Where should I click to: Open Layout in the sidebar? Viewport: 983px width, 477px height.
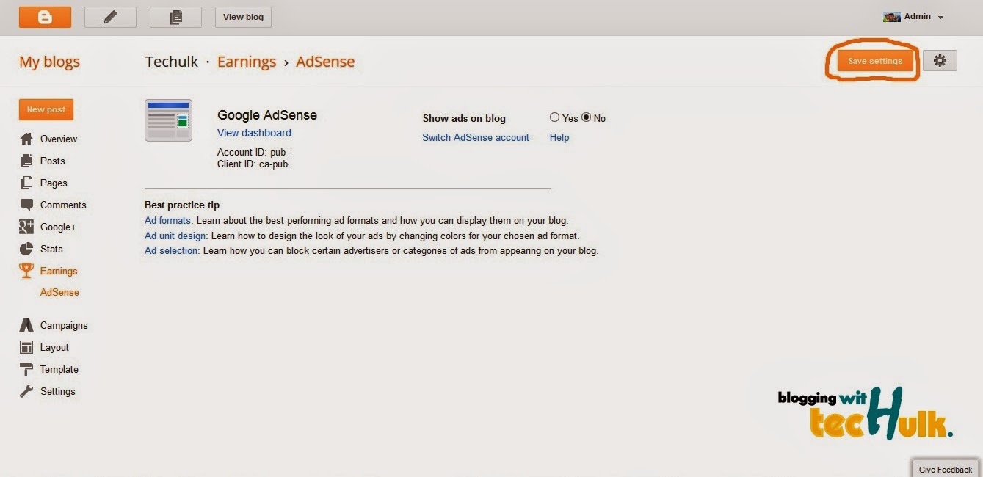tap(54, 347)
